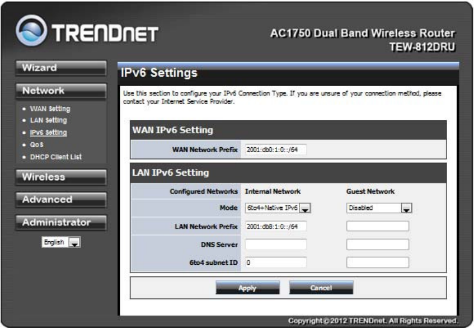Cancel the IPv6 setting changes
474x328 pixels.
(321, 288)
